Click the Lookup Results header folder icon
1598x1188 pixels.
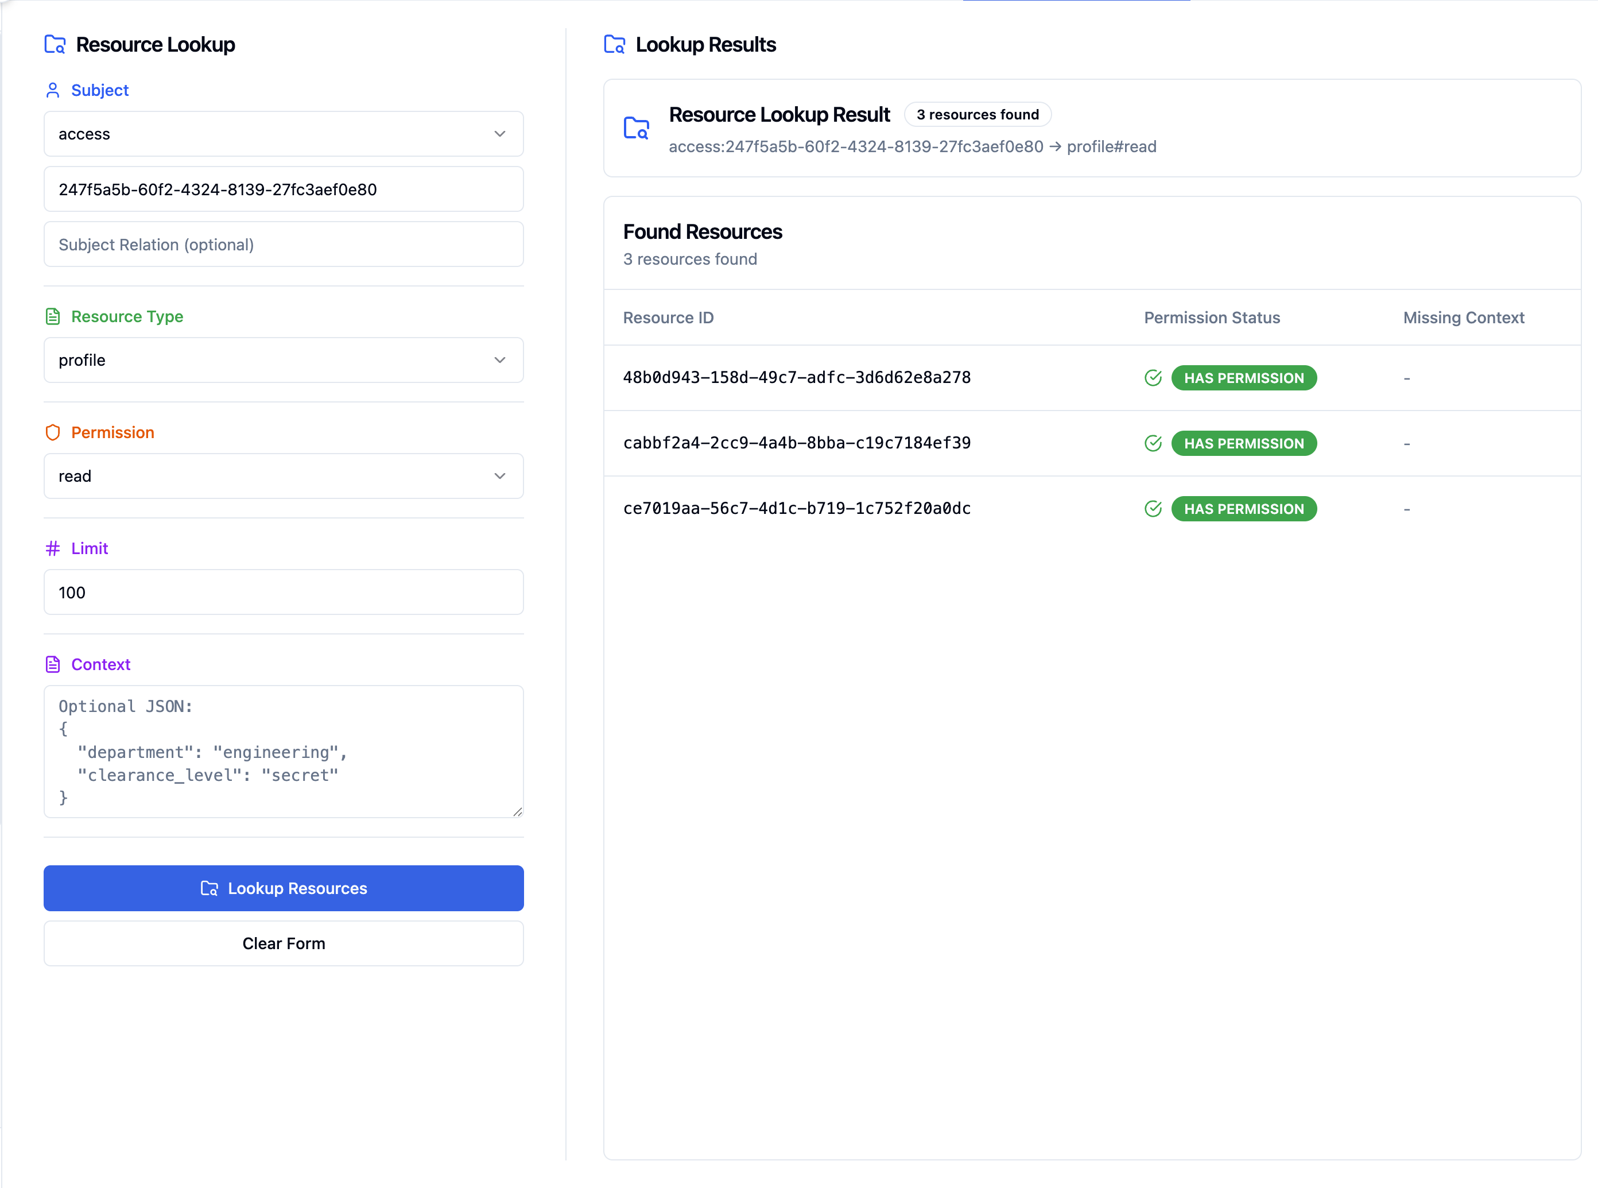coord(614,45)
